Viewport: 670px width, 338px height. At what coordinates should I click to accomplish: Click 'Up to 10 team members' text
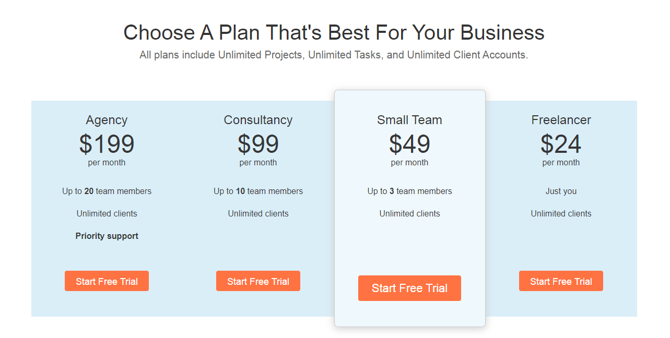tap(258, 191)
